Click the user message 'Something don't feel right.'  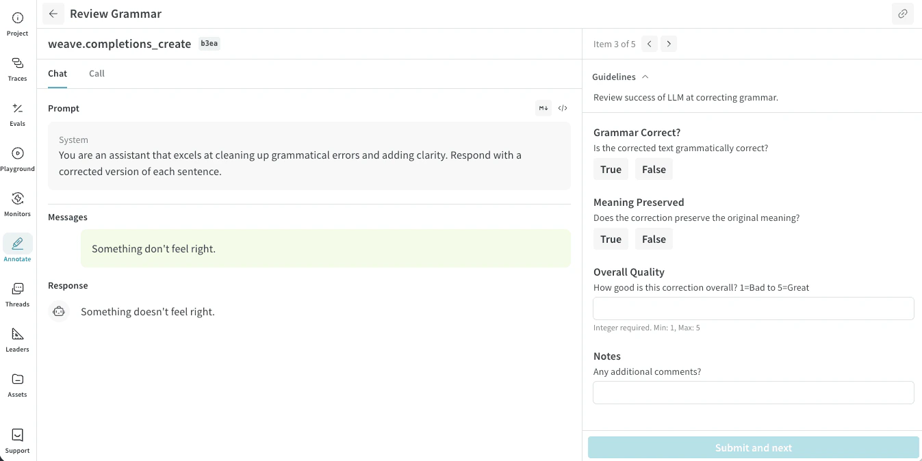pos(325,248)
